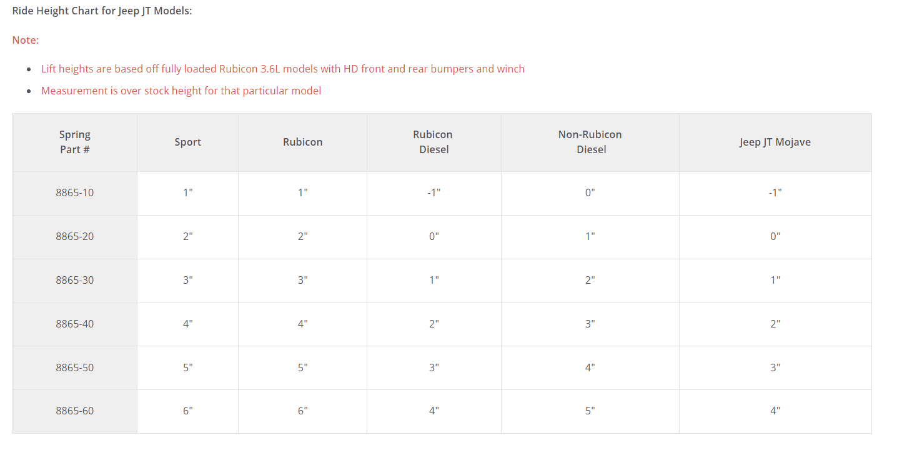Pick the Rubicon Diesel value in row 8865-20
Image resolution: width=907 pixels, height=455 pixels.
point(434,237)
